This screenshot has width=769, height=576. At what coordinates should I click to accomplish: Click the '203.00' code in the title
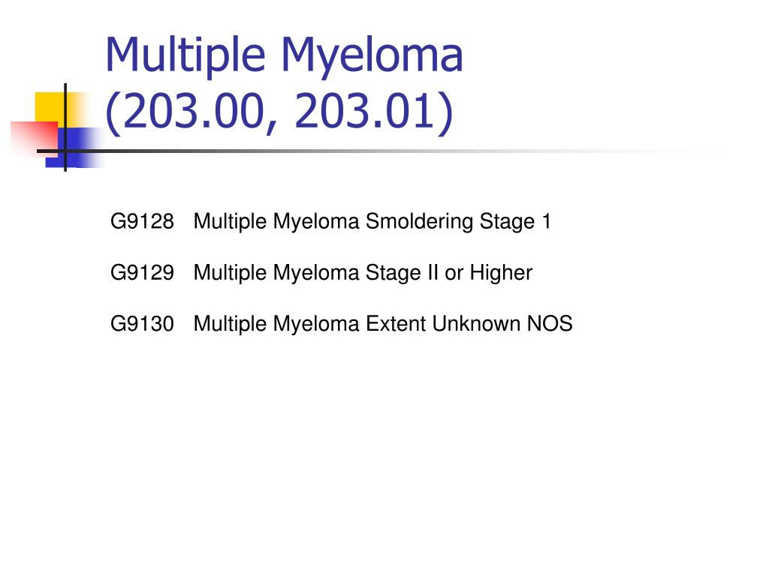tap(191, 112)
